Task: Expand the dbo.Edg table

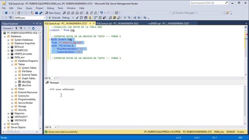Action: click(x=16, y=82)
